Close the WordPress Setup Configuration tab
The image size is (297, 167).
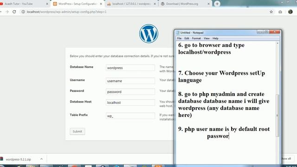[x=101, y=4]
